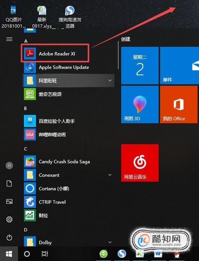Open the 哔哩哔哩动画 app
Screen dimensions: 199x261
click(68, 135)
